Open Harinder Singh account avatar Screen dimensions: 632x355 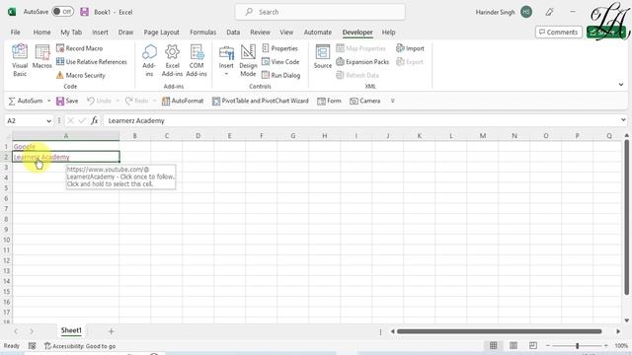[x=526, y=12]
